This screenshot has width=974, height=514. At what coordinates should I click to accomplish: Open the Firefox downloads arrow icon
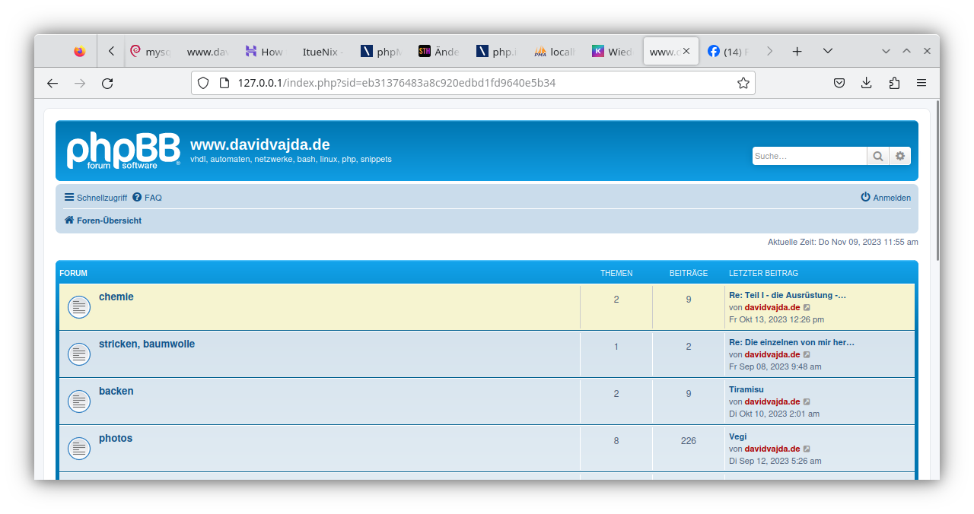(866, 83)
